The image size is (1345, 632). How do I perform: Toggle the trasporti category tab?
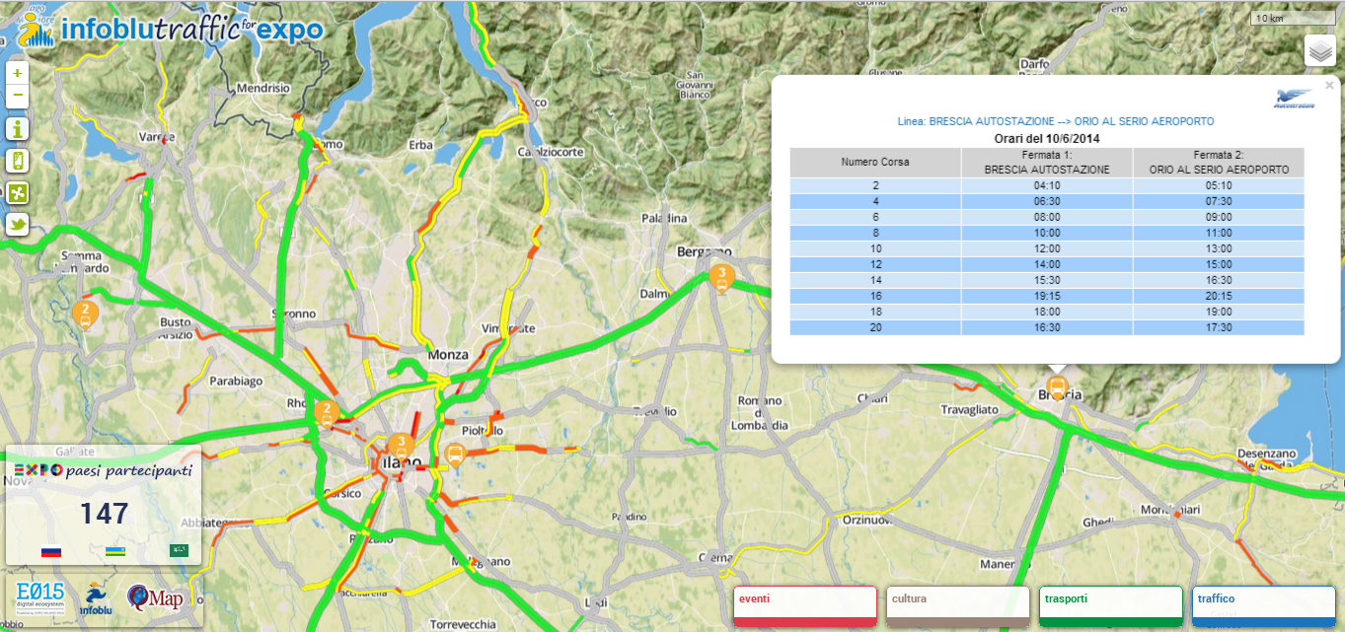[1110, 605]
